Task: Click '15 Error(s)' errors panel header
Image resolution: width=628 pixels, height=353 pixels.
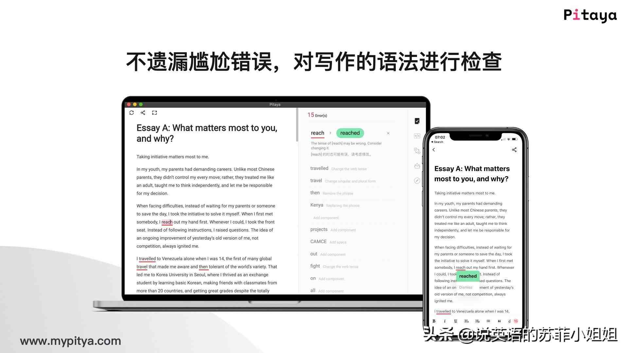Action: (x=318, y=115)
